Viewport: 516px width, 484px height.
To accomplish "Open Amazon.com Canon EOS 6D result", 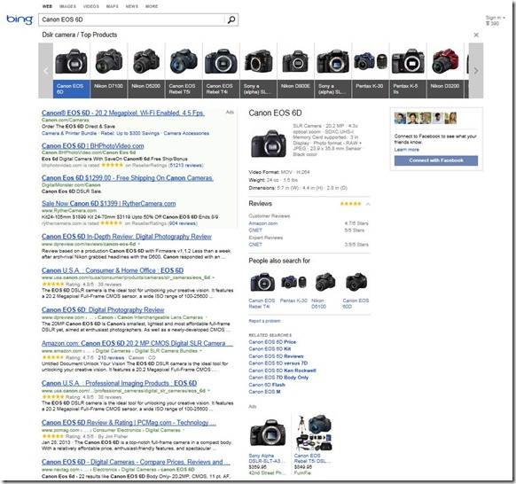I will pos(137,343).
